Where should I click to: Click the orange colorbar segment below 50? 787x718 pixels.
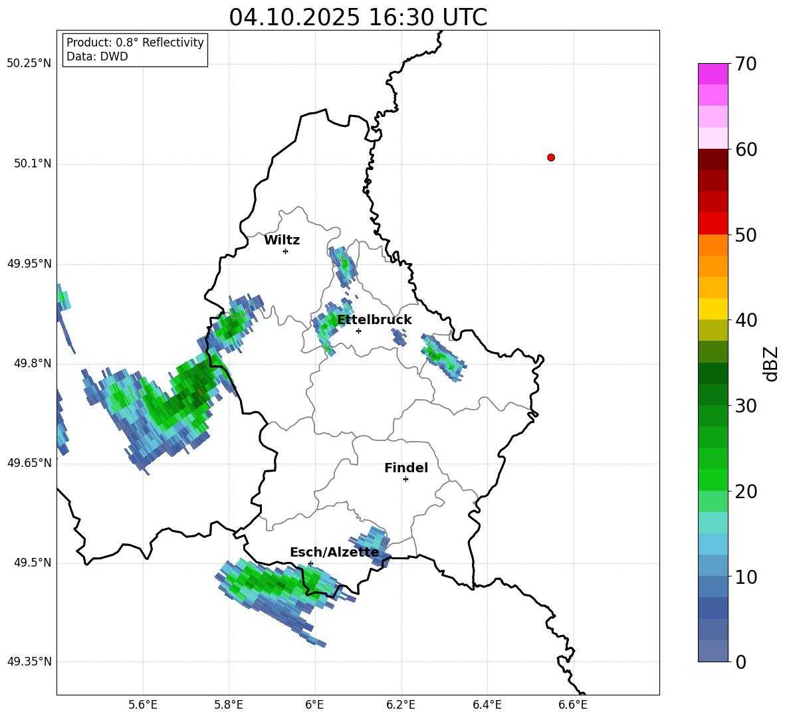(713, 244)
